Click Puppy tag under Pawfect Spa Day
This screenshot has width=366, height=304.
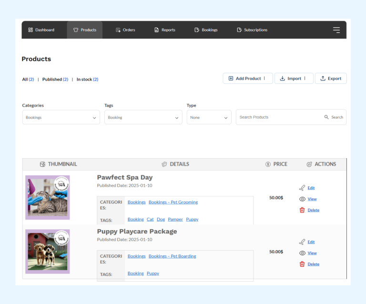coord(192,219)
